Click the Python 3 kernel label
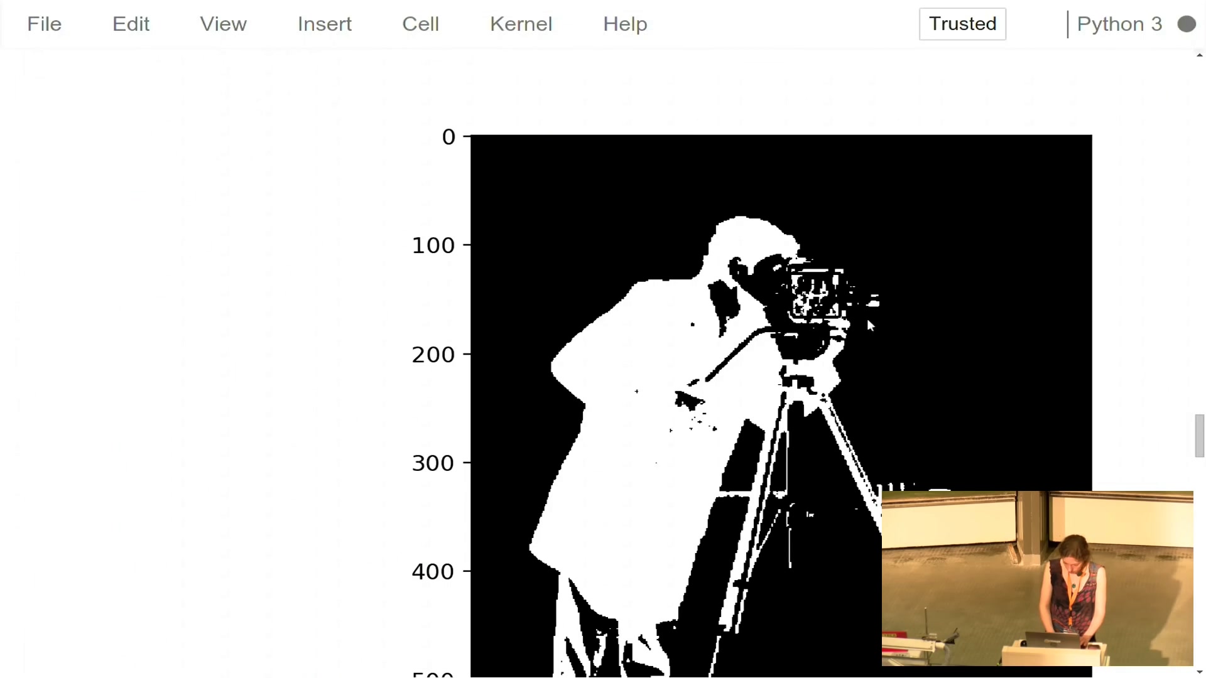The height and width of the screenshot is (678, 1206). [x=1119, y=24]
